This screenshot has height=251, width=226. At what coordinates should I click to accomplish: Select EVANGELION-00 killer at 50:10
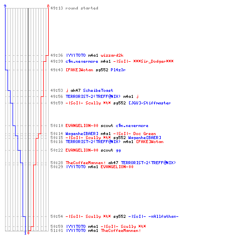click(x=82, y=125)
